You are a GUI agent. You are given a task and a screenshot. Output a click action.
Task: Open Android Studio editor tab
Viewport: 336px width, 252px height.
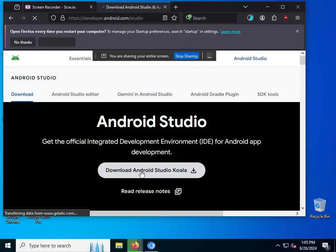[x=75, y=94]
